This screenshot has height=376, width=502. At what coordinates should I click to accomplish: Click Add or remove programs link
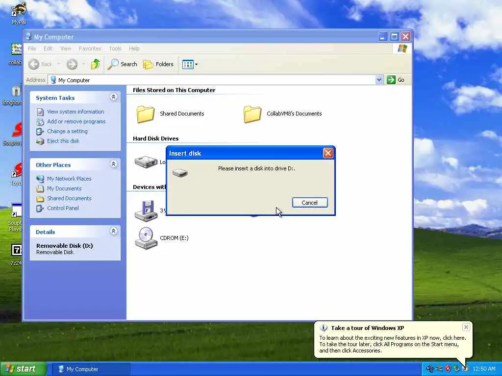click(x=76, y=121)
